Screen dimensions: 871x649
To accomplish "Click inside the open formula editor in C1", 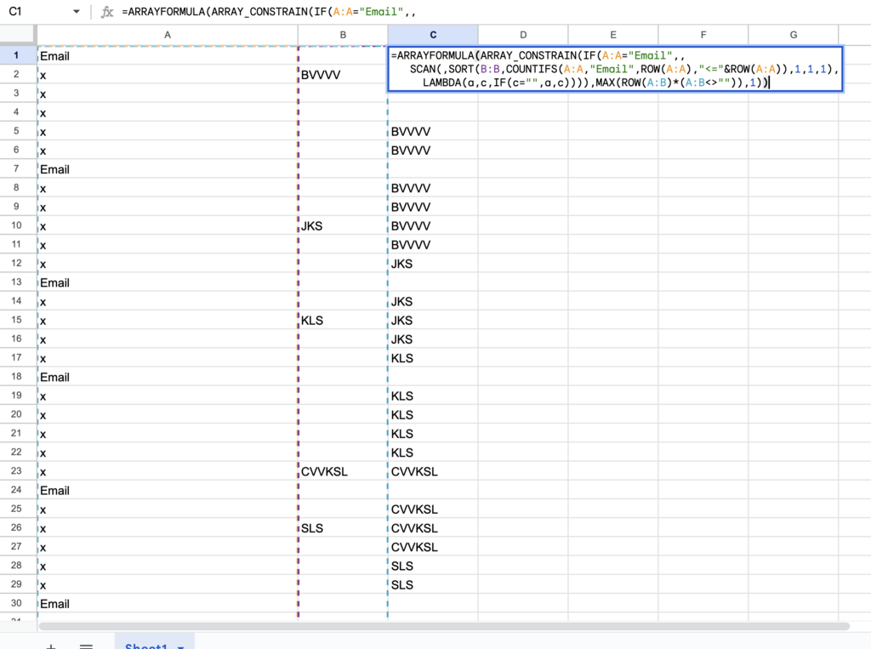I will point(615,69).
